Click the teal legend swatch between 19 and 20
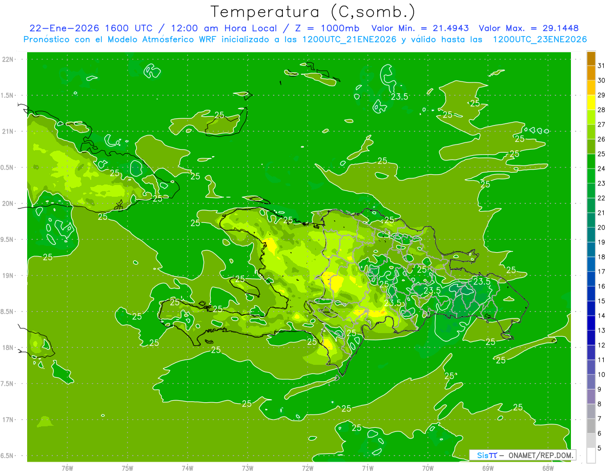The image size is (615, 475). [591, 235]
